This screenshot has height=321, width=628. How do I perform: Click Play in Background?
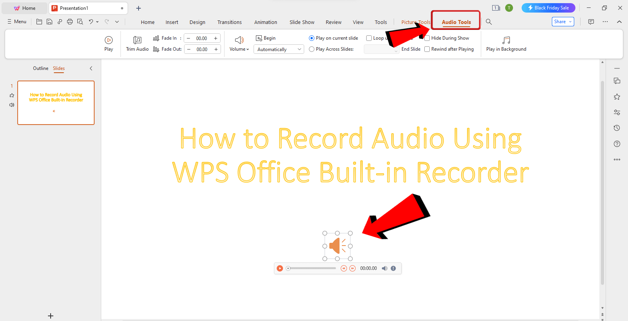[x=506, y=44]
